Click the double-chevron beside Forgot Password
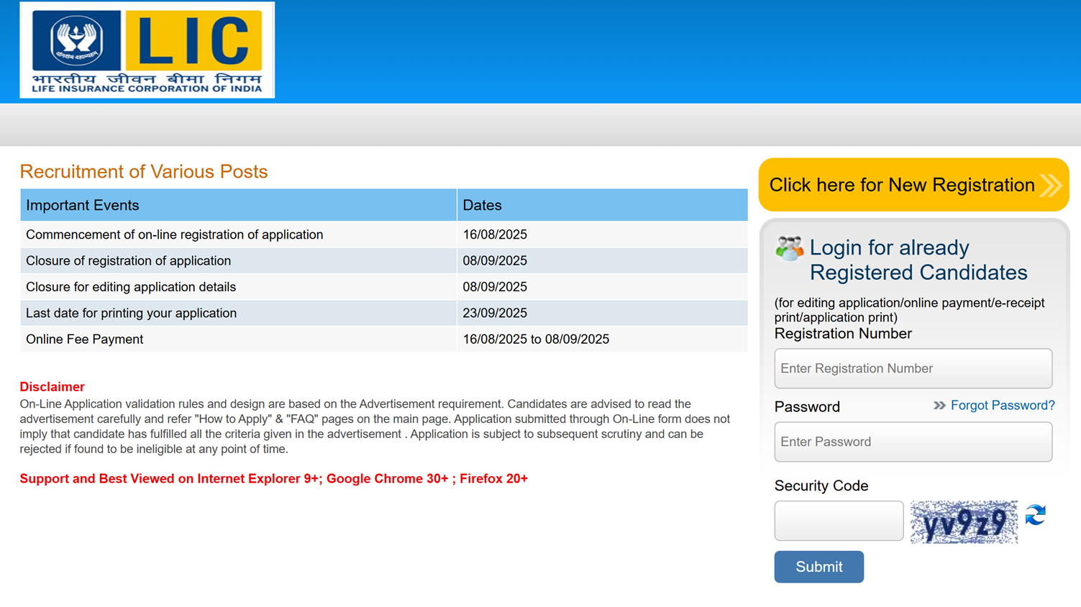 point(939,406)
